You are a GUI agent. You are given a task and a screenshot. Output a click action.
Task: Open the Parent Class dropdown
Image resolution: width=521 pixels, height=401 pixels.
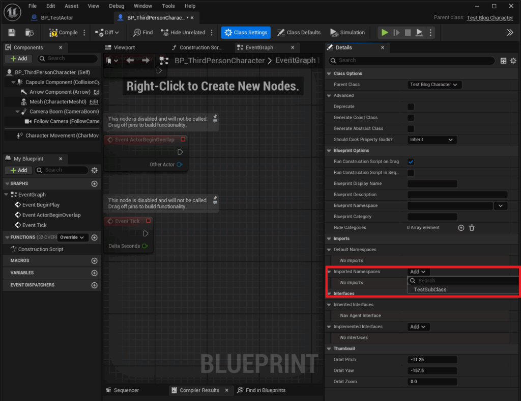coord(434,85)
